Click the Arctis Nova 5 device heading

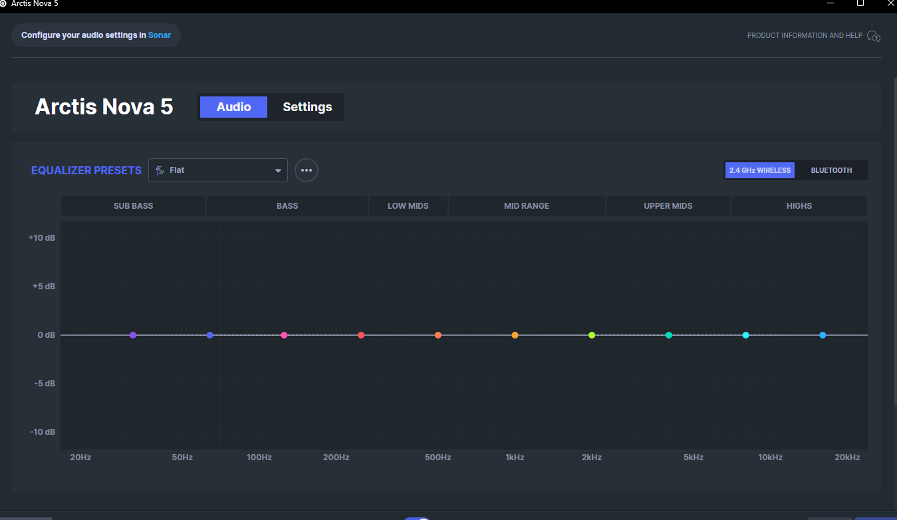[104, 107]
